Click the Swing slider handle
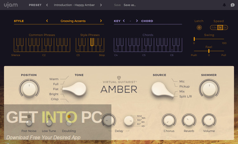 [194, 39]
